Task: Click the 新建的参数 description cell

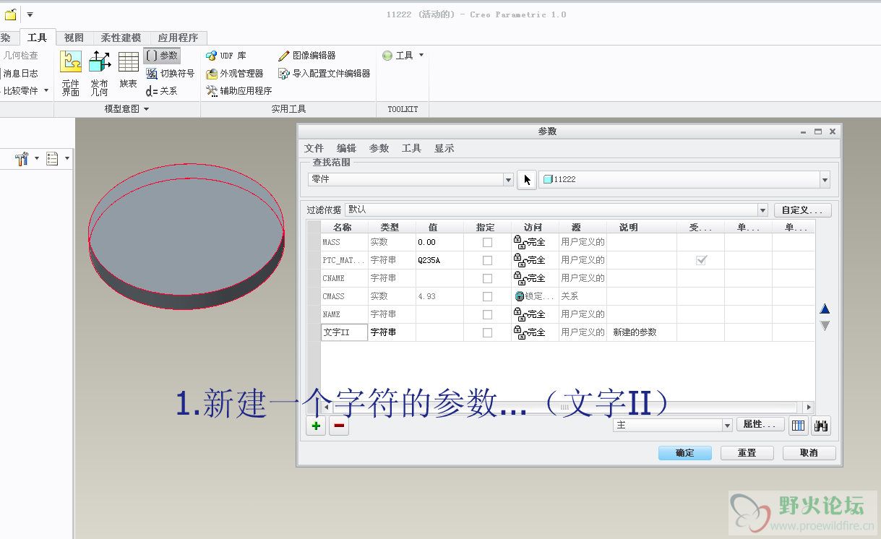Action: pos(642,332)
